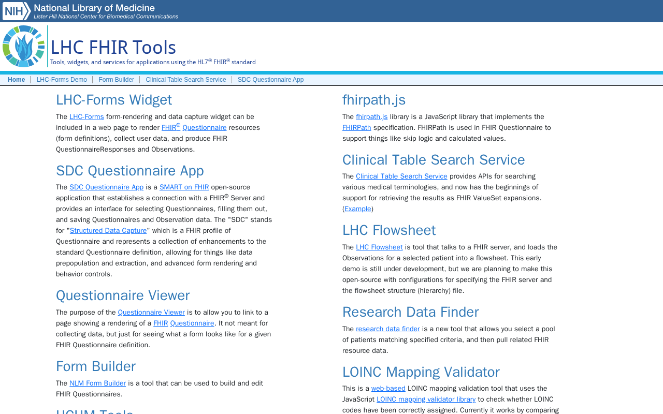The height and width of the screenshot is (414, 663).
Task: Open the Questionnaire link in LHC-Forms Widget paragraph
Action: [x=205, y=128]
